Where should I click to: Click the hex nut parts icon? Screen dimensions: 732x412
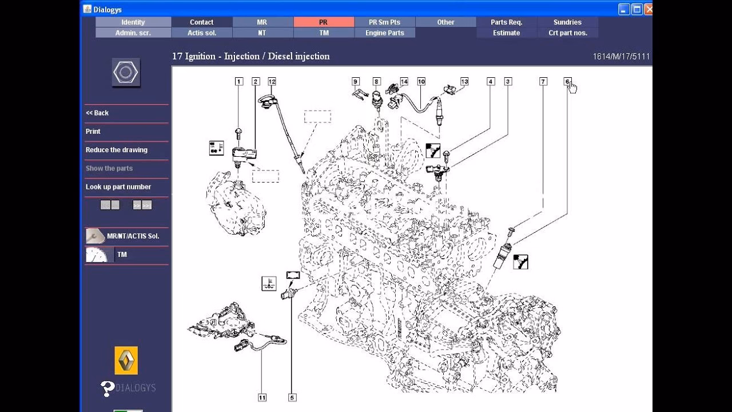click(126, 73)
